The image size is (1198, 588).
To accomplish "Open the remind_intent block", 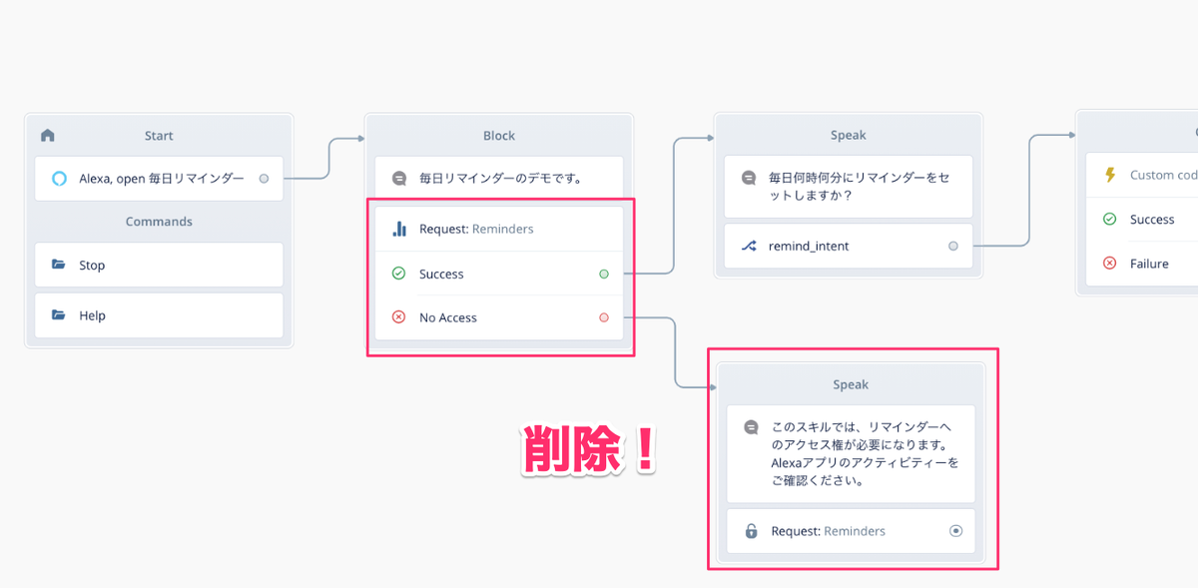I will [848, 246].
